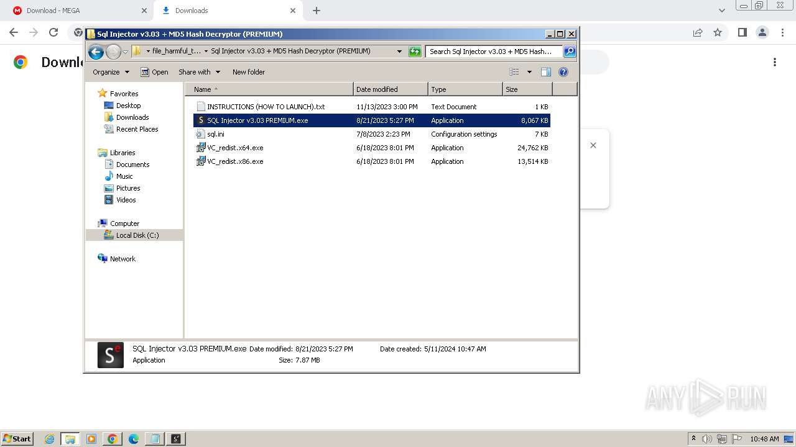Click Open in the Explorer toolbar
The image size is (796, 447).
point(154,72)
